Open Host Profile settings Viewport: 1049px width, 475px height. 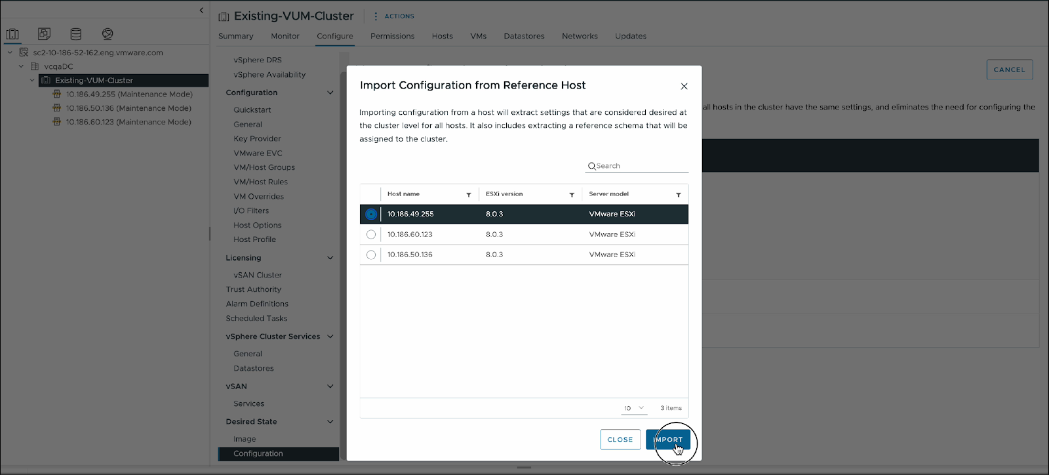255,240
